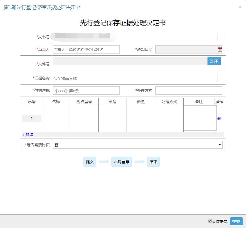Click the 备注 column header
Viewport: 246px width, 228px height.
click(x=199, y=102)
